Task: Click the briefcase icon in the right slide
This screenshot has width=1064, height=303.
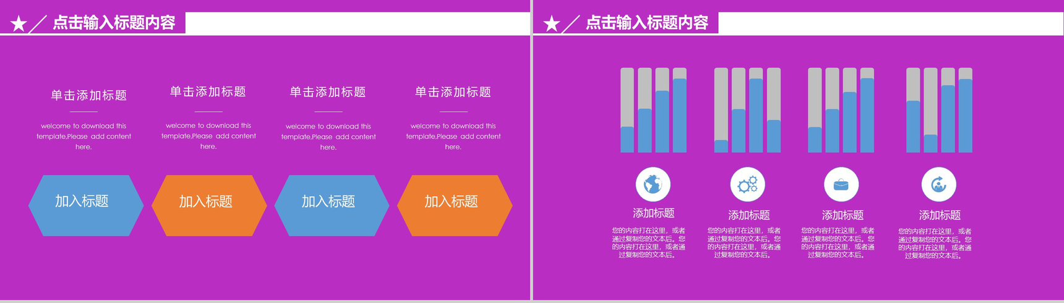Action: pyautogui.click(x=841, y=184)
